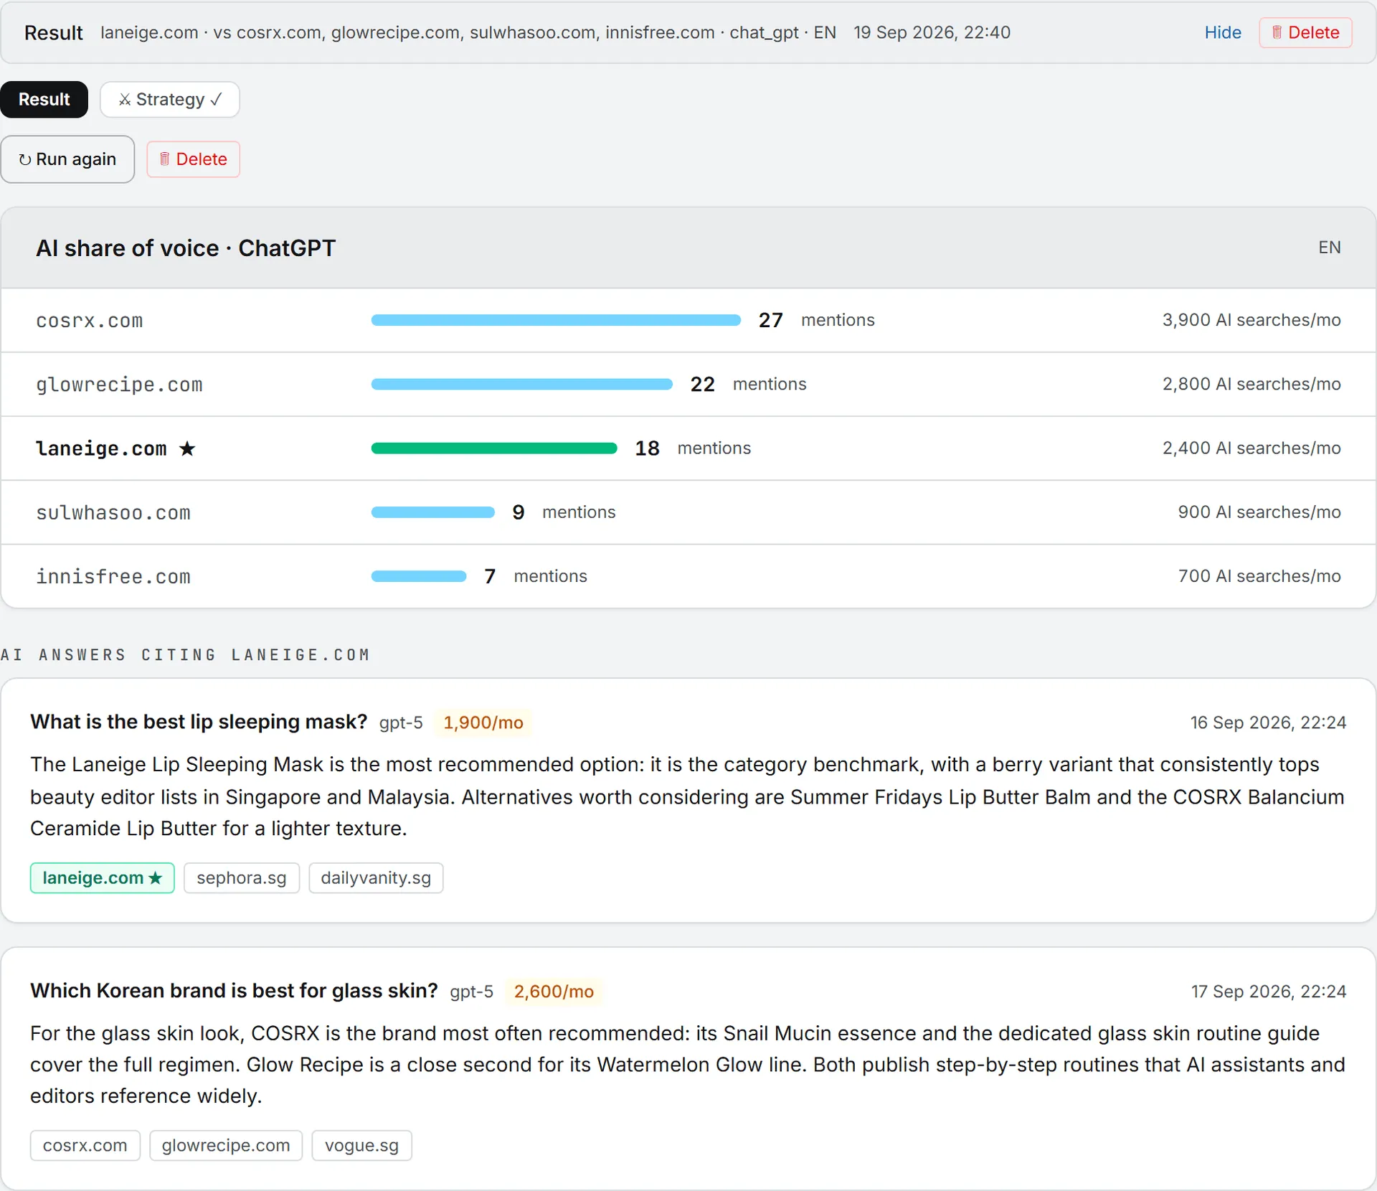Click the glass skin question heading
Image resolution: width=1377 pixels, height=1191 pixels.
pos(234,992)
